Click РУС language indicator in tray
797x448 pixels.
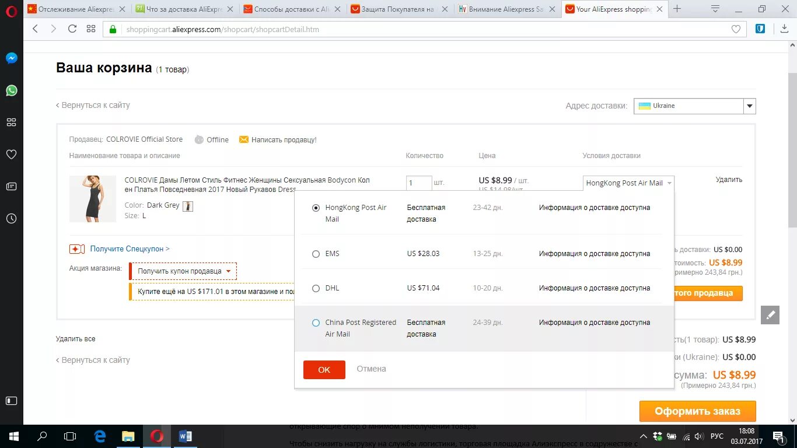point(716,436)
